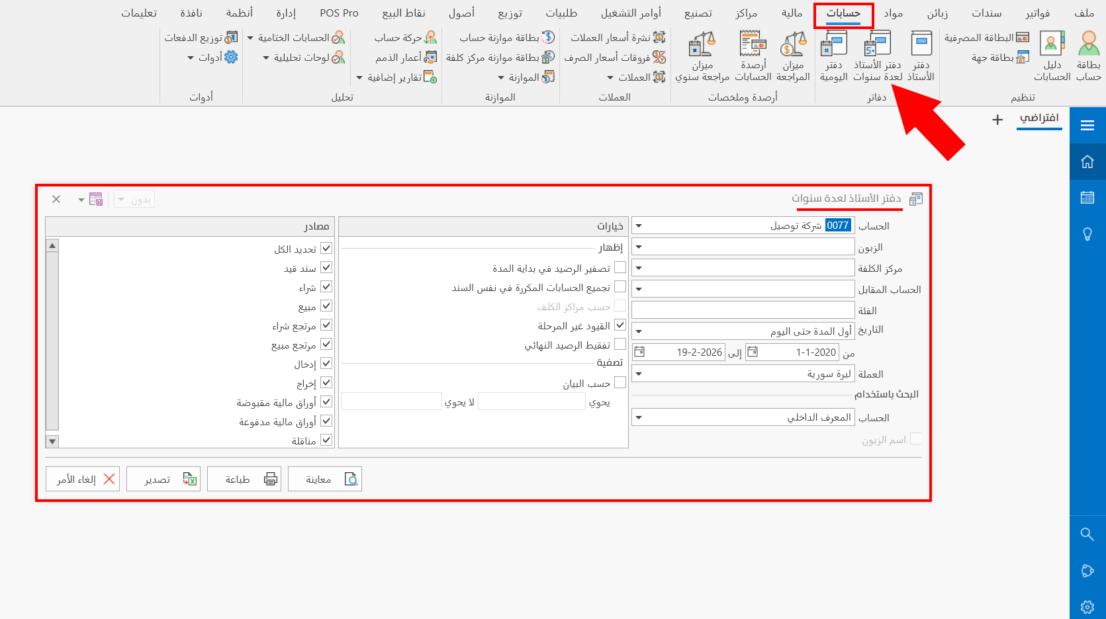Go to home icon in sidebar
Screen dimensions: 1106x619
click(x=1087, y=161)
